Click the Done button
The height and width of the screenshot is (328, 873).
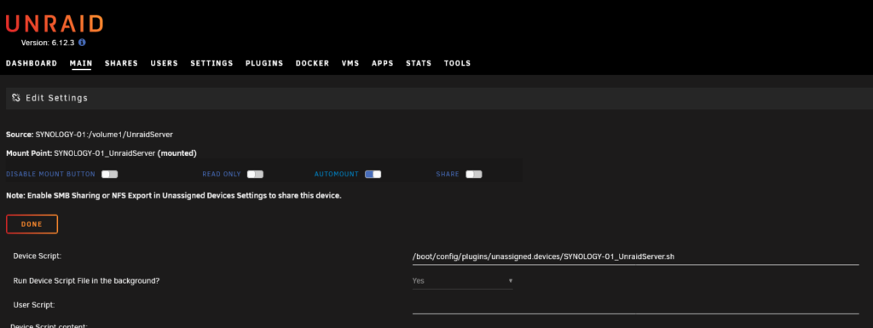click(32, 224)
